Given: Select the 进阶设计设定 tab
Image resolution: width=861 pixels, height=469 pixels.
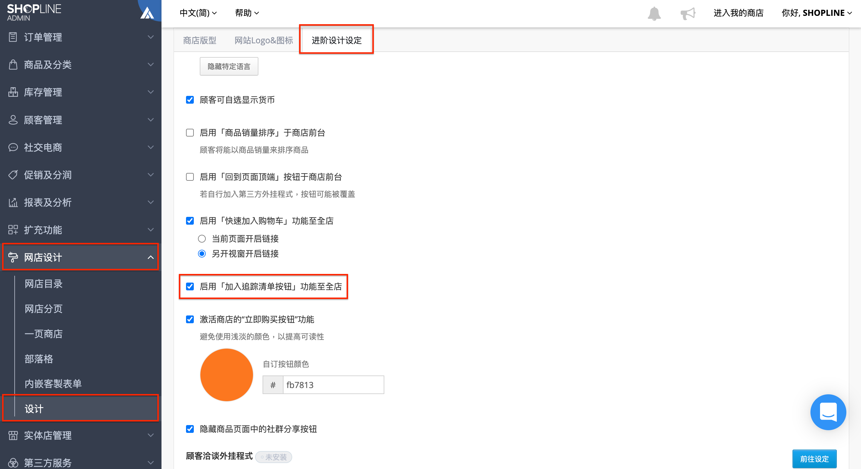Looking at the screenshot, I should click(336, 40).
